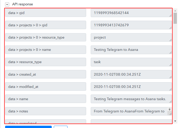Click resize handle of 'Testing Telegram to Asana' field
185x128 pixels.
[170, 53]
